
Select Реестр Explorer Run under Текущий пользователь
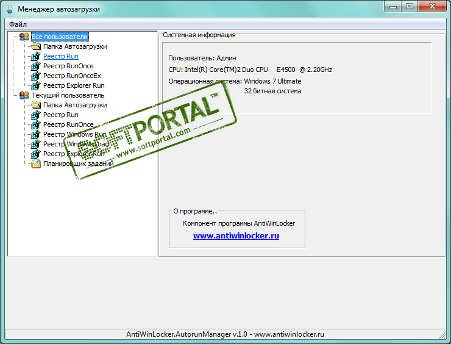(x=74, y=154)
